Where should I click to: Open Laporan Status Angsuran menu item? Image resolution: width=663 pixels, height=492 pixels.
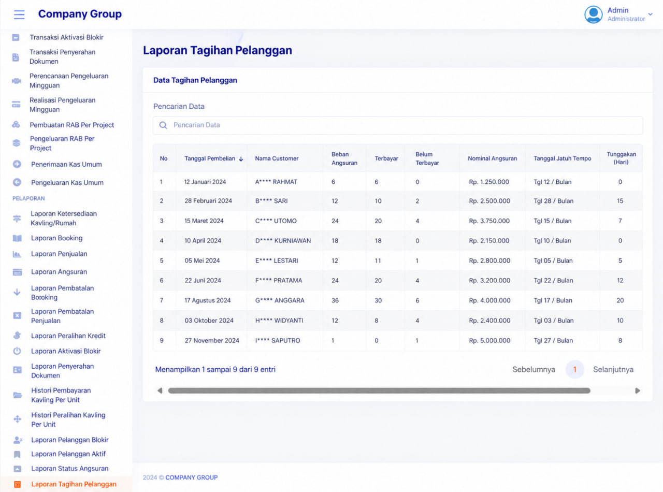pos(70,469)
